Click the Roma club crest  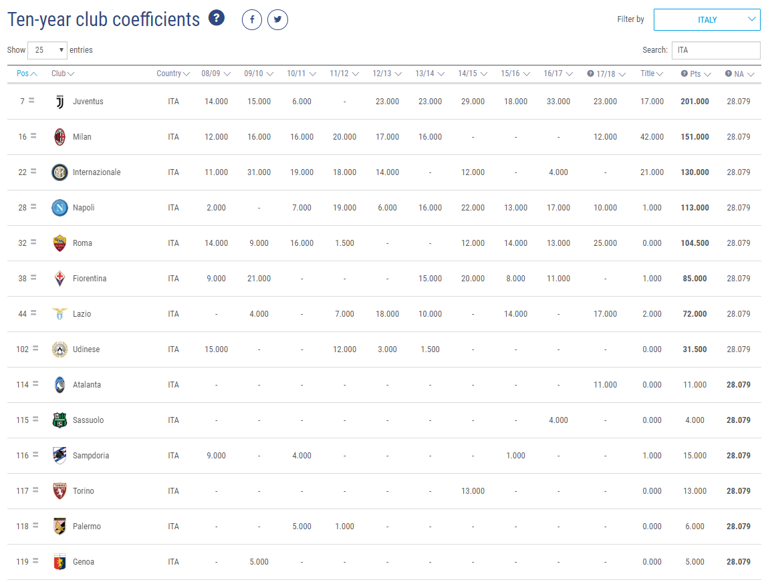click(60, 243)
